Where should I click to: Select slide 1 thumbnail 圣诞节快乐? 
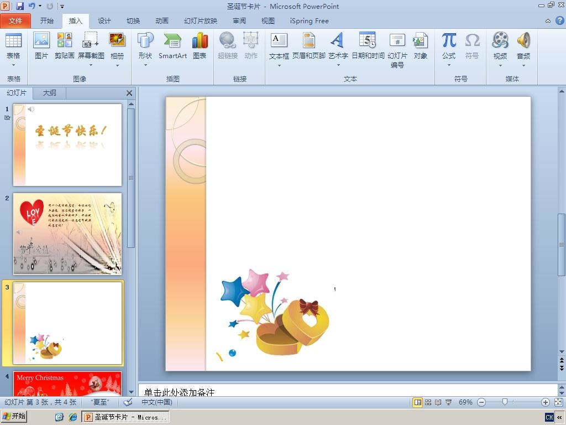[67, 145]
